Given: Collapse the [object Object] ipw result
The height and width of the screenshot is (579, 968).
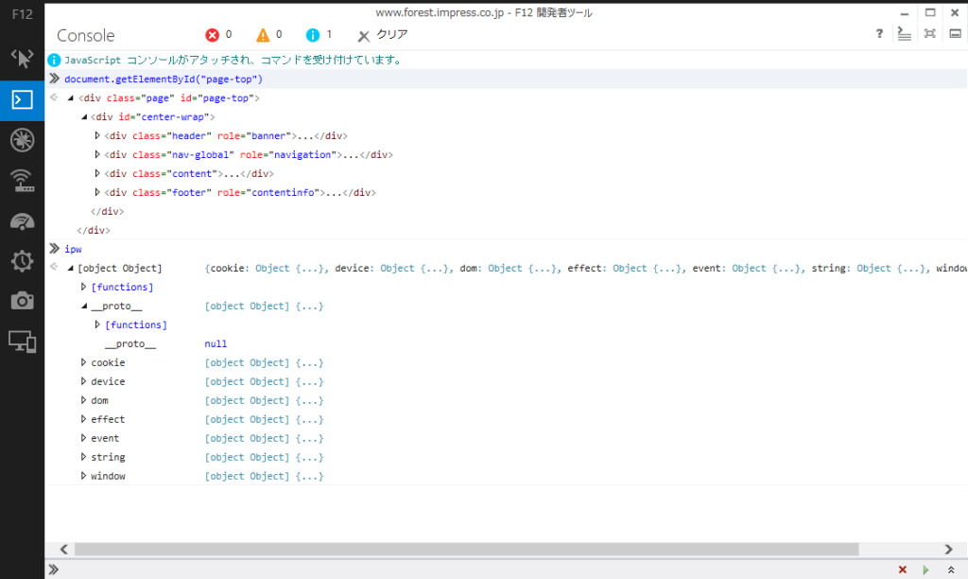Looking at the screenshot, I should (x=70, y=268).
